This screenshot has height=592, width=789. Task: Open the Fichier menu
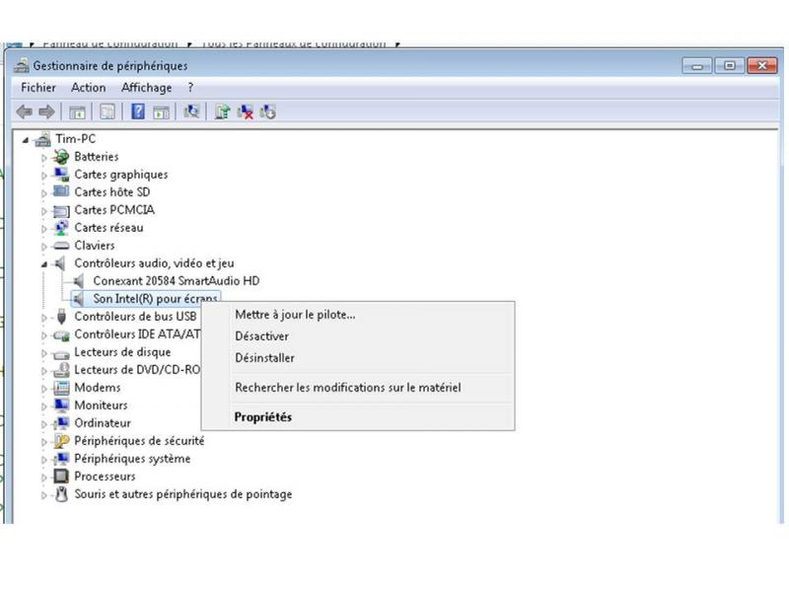coord(38,88)
